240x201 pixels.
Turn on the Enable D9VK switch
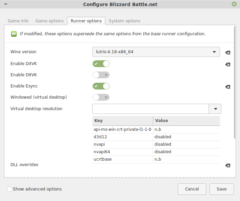click(x=101, y=75)
